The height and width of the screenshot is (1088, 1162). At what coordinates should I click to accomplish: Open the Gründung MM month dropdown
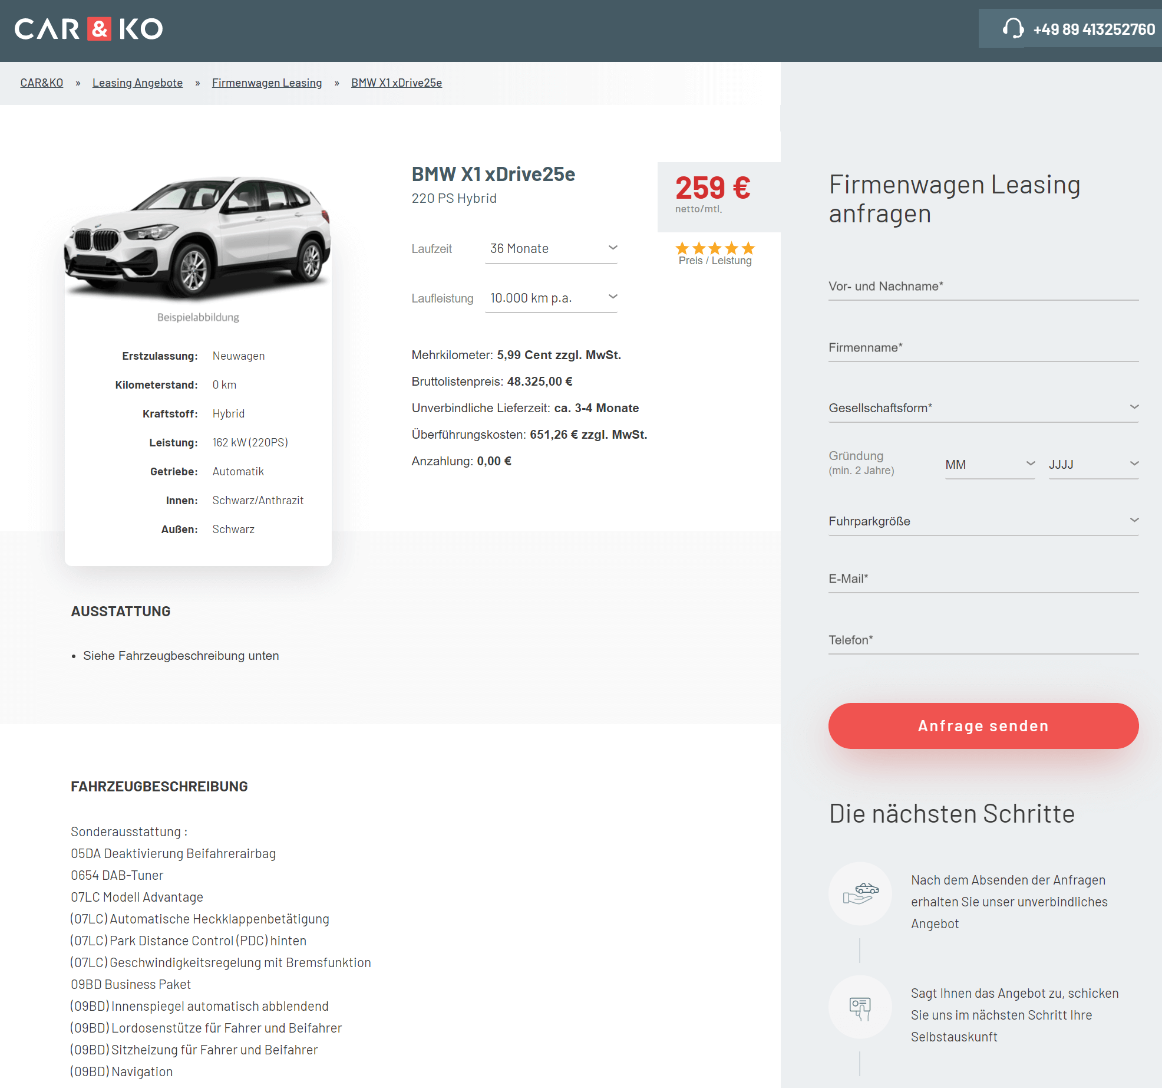990,465
